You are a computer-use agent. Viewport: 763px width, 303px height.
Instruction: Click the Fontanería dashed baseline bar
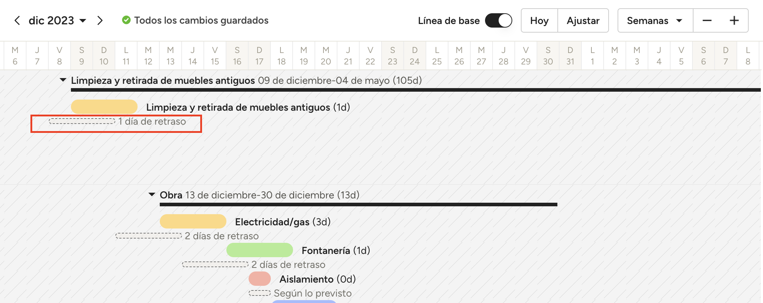pyautogui.click(x=215, y=264)
